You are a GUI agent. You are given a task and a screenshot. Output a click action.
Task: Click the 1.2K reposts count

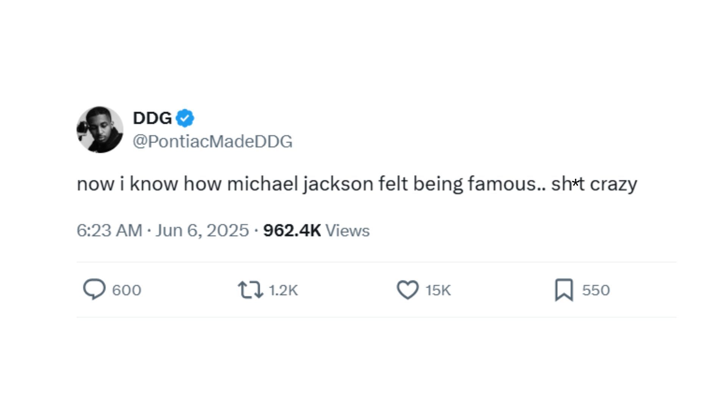tap(283, 290)
